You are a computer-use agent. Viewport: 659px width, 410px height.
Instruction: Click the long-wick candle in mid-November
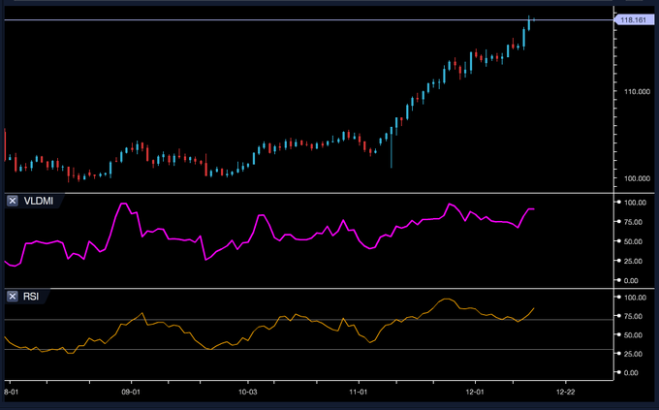[392, 147]
